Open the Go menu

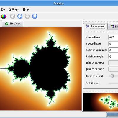click(x=3, y=9)
